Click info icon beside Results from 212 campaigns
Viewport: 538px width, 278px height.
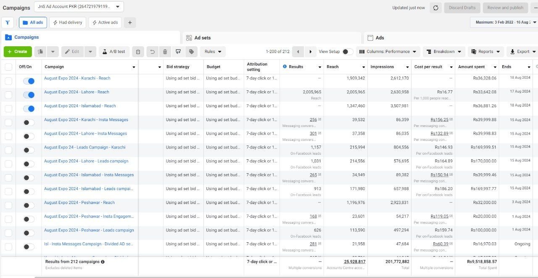pos(103,262)
